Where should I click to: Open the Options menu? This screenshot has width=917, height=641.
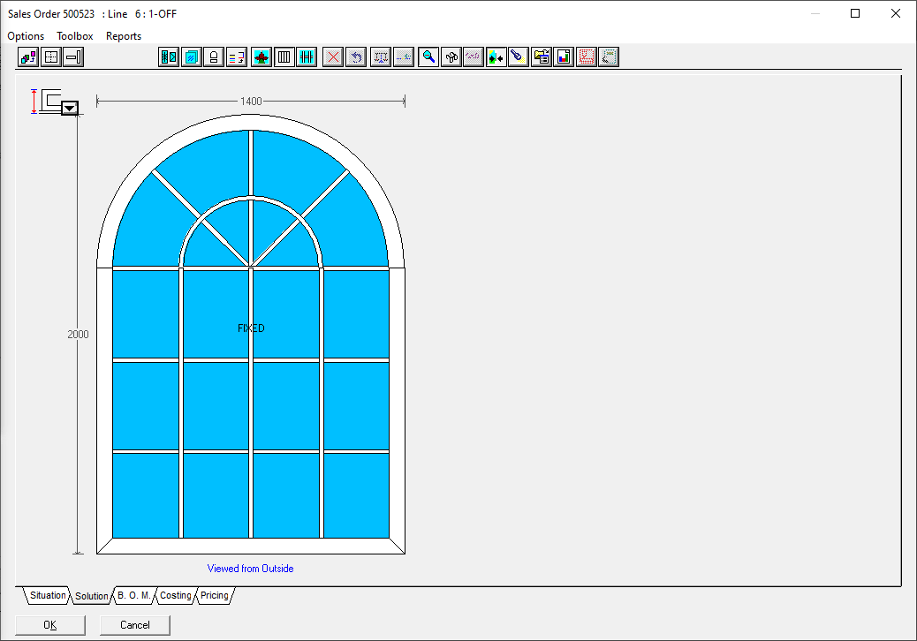pyautogui.click(x=26, y=36)
